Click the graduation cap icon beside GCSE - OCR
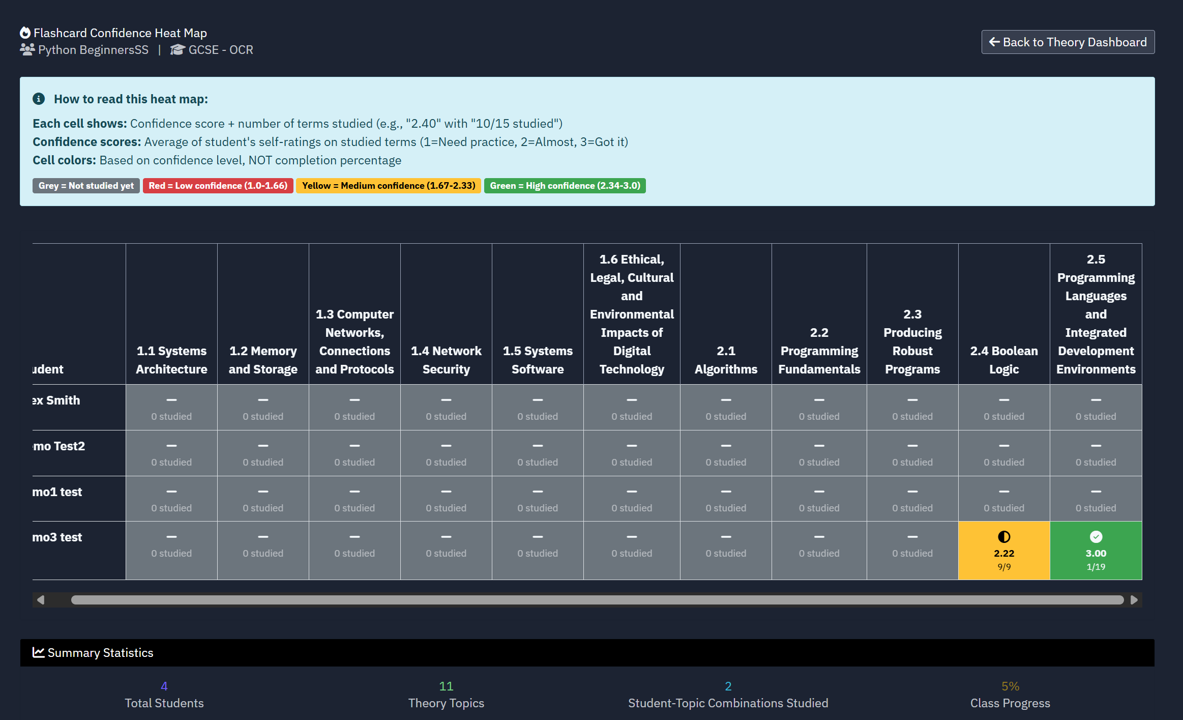Image resolution: width=1183 pixels, height=720 pixels. coord(178,49)
